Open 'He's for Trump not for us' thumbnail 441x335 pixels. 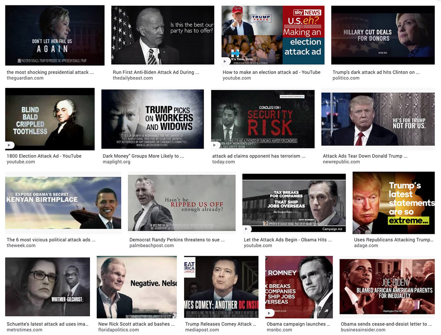(x=378, y=119)
